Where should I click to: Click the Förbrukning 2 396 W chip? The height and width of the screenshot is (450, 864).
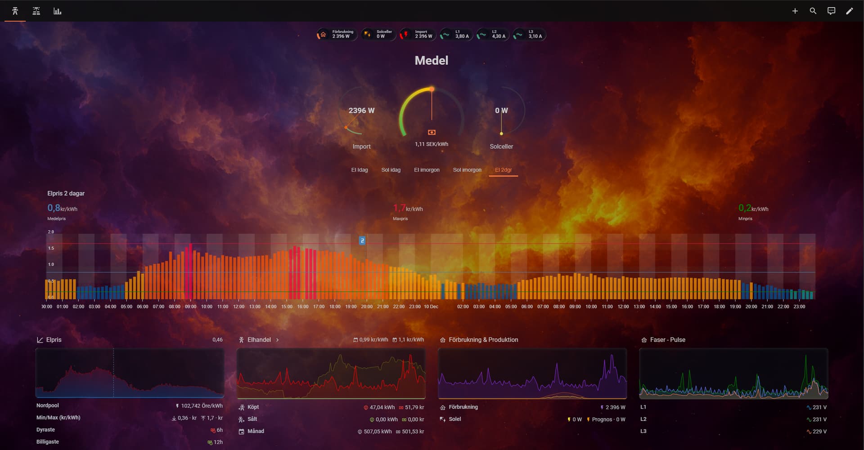point(337,34)
